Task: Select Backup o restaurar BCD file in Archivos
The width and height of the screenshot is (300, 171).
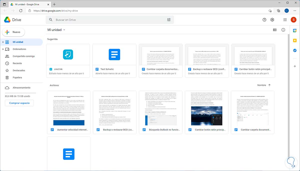Action: (x=115, y=112)
